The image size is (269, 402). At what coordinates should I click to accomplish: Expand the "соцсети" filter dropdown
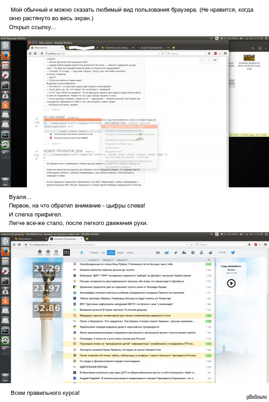point(93,259)
